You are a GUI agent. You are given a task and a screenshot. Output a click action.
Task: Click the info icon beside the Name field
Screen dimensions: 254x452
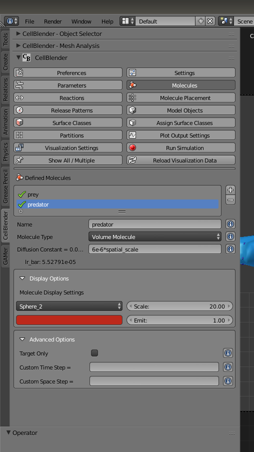pos(230,224)
